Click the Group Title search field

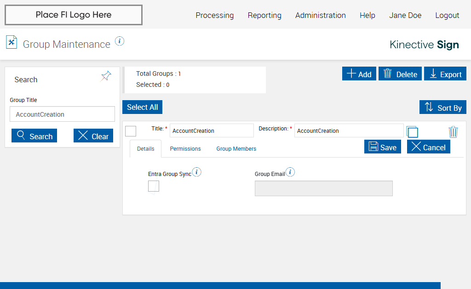(x=62, y=114)
